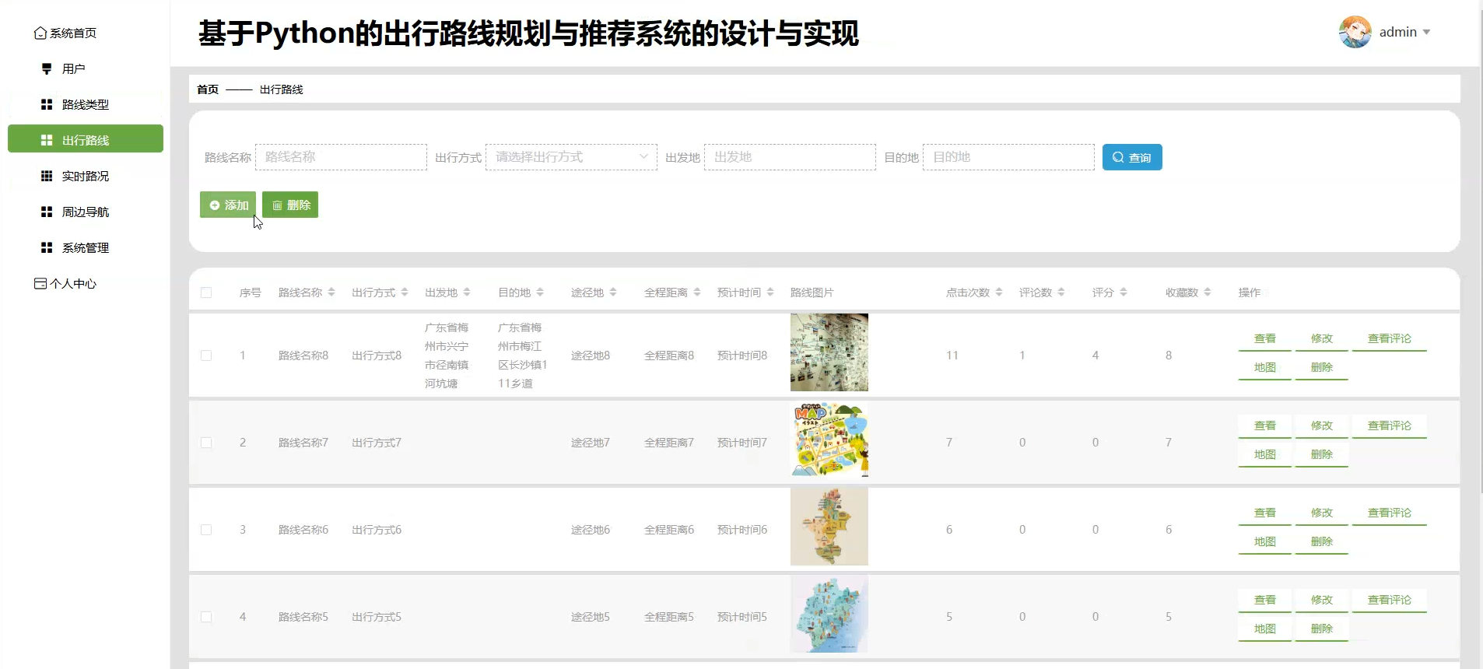
Task: Click the grid icon beside 路线类型
Action: click(47, 105)
